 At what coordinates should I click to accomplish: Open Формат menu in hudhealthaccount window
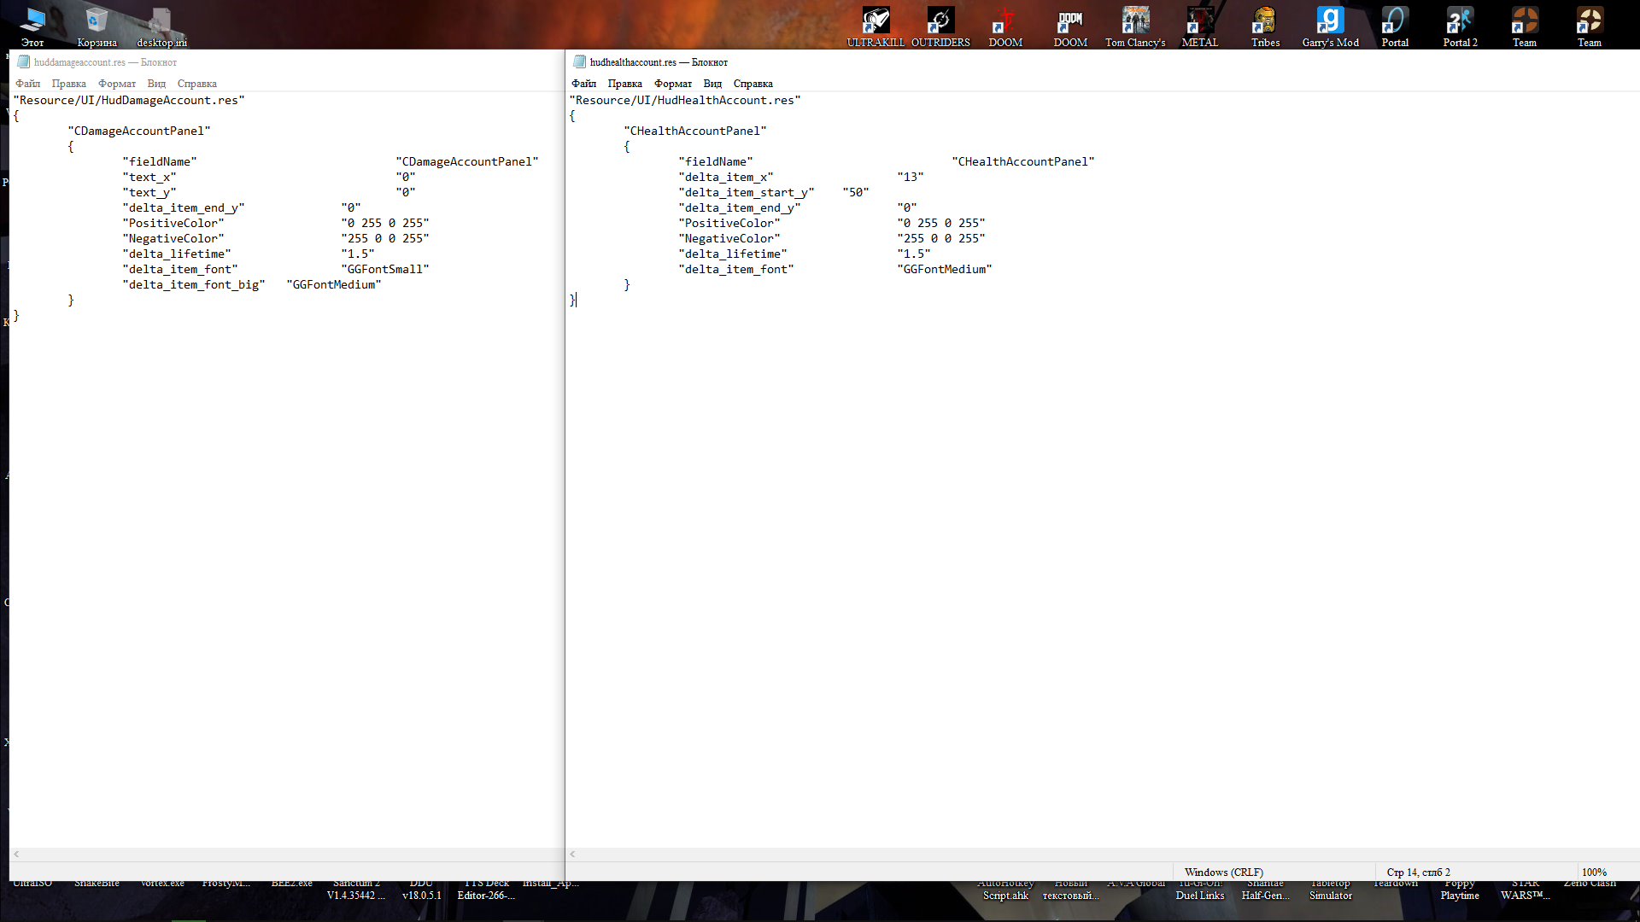(672, 84)
